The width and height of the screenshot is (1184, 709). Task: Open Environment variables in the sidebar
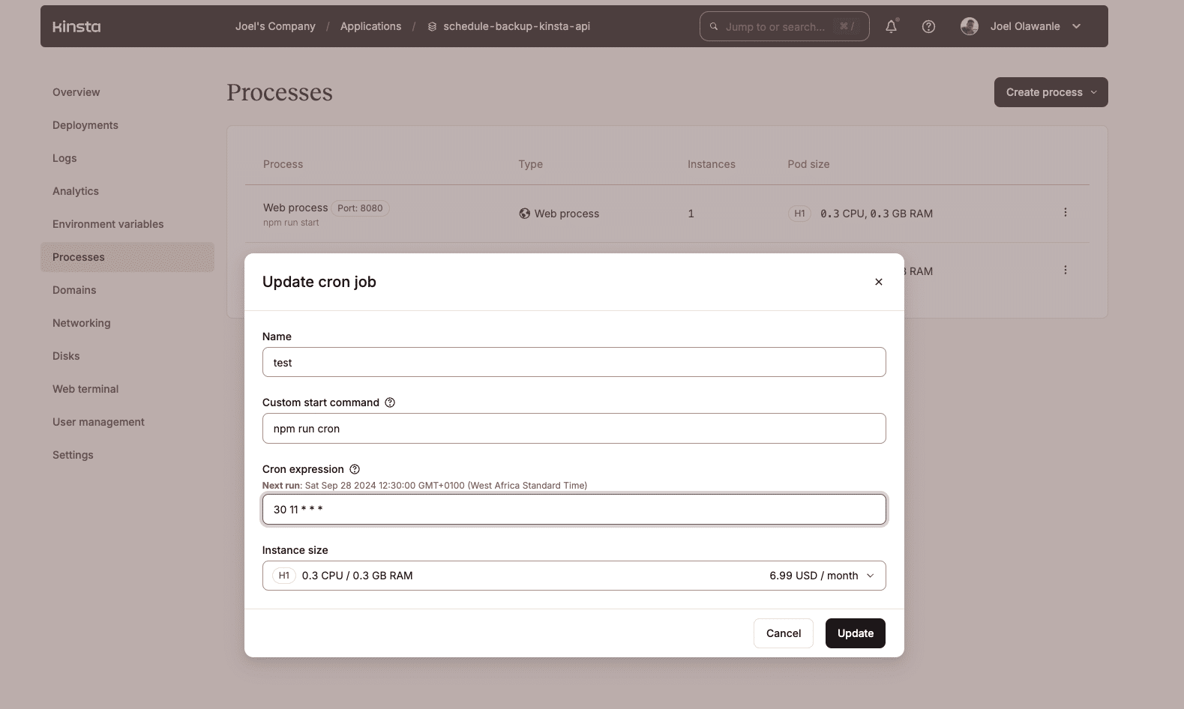pos(108,224)
